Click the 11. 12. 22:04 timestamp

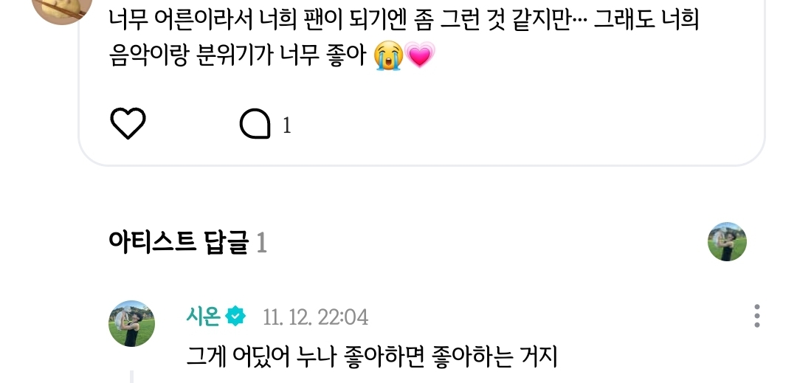pos(315,317)
